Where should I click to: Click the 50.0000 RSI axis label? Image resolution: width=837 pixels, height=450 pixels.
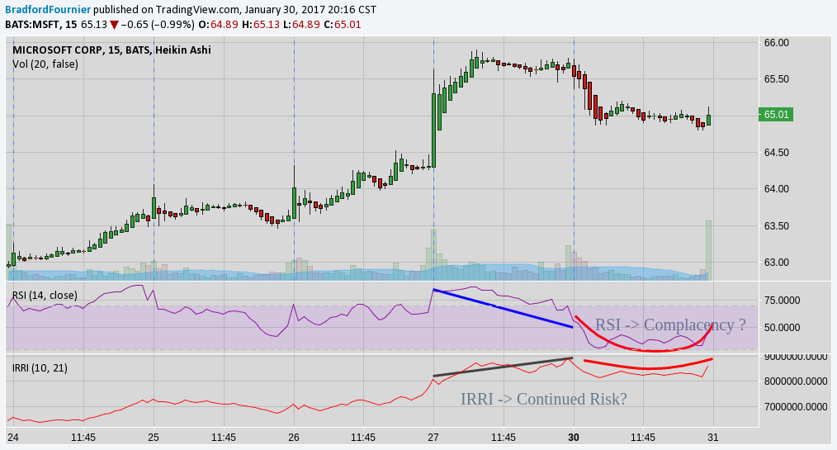782,328
